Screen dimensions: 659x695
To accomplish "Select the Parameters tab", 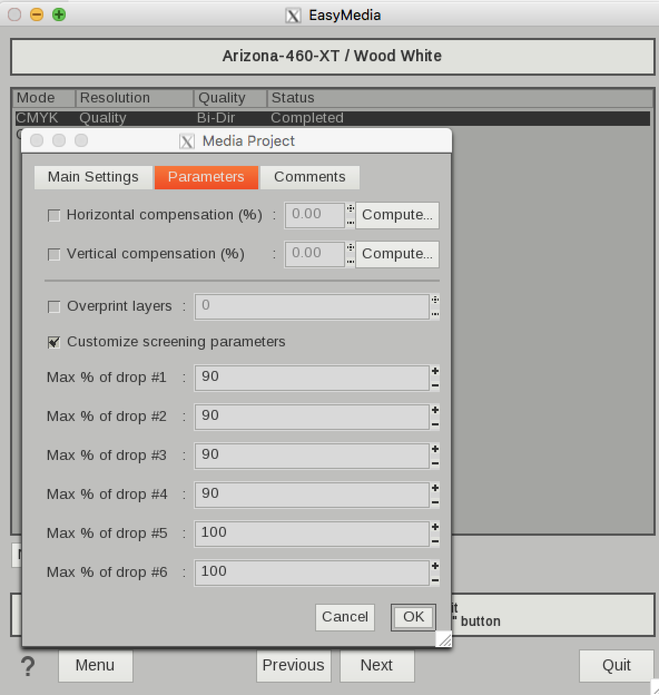I will [x=206, y=177].
